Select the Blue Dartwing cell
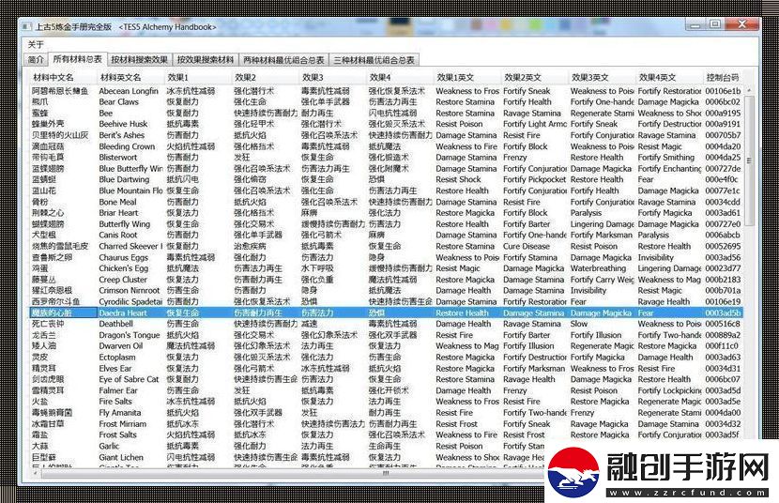The width and height of the screenshot is (779, 503). point(130,180)
